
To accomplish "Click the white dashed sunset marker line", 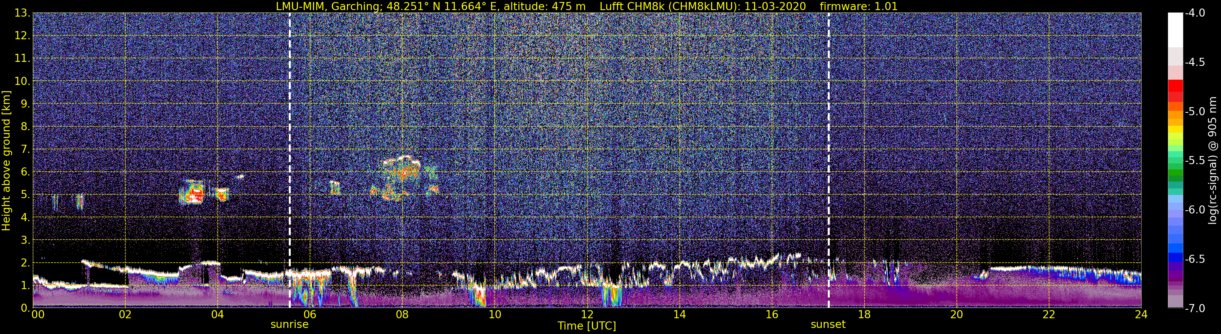I will coord(829,160).
